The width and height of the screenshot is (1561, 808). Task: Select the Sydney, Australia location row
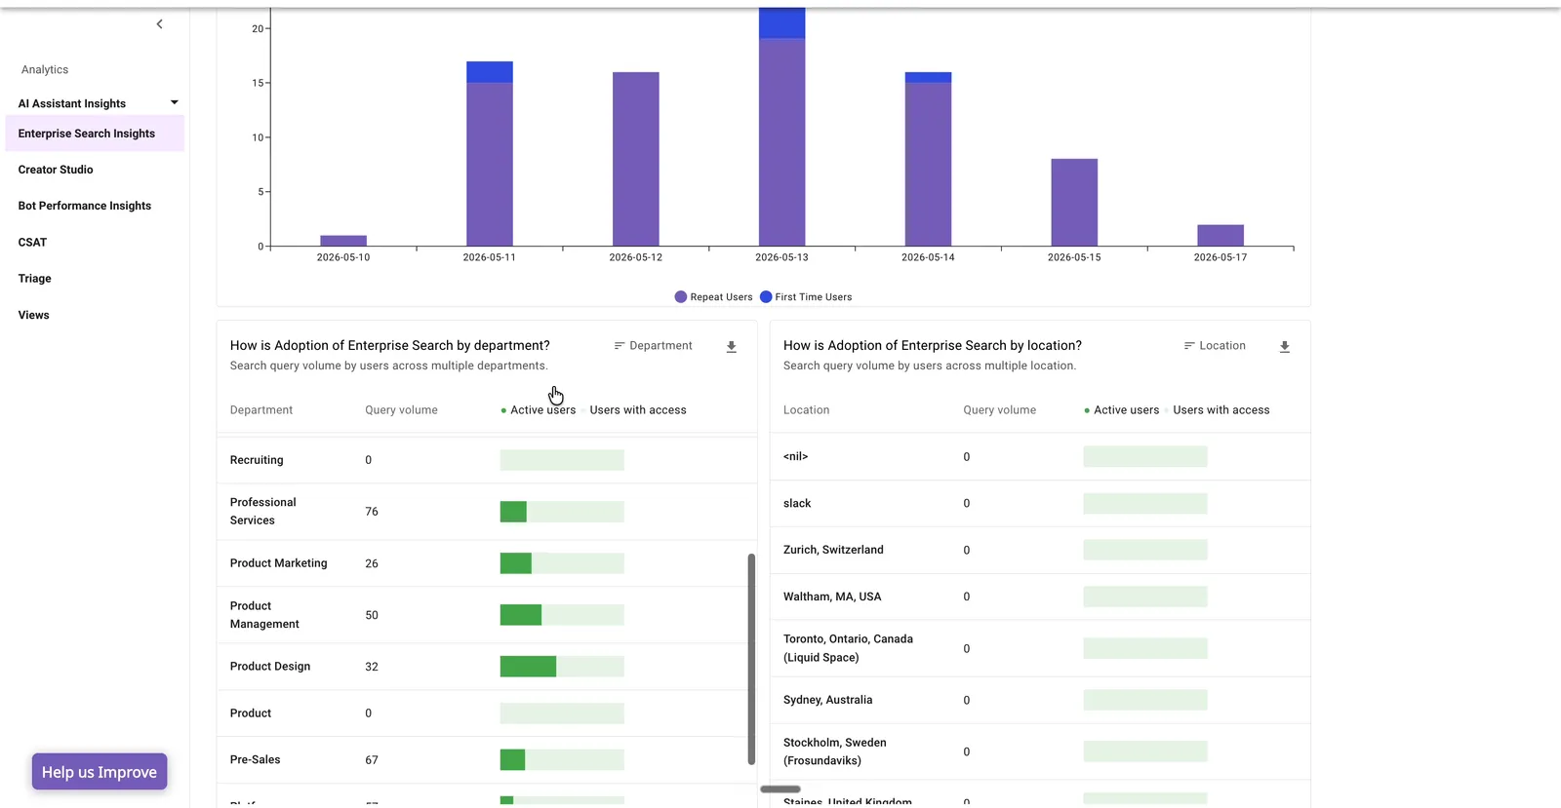(1040, 701)
